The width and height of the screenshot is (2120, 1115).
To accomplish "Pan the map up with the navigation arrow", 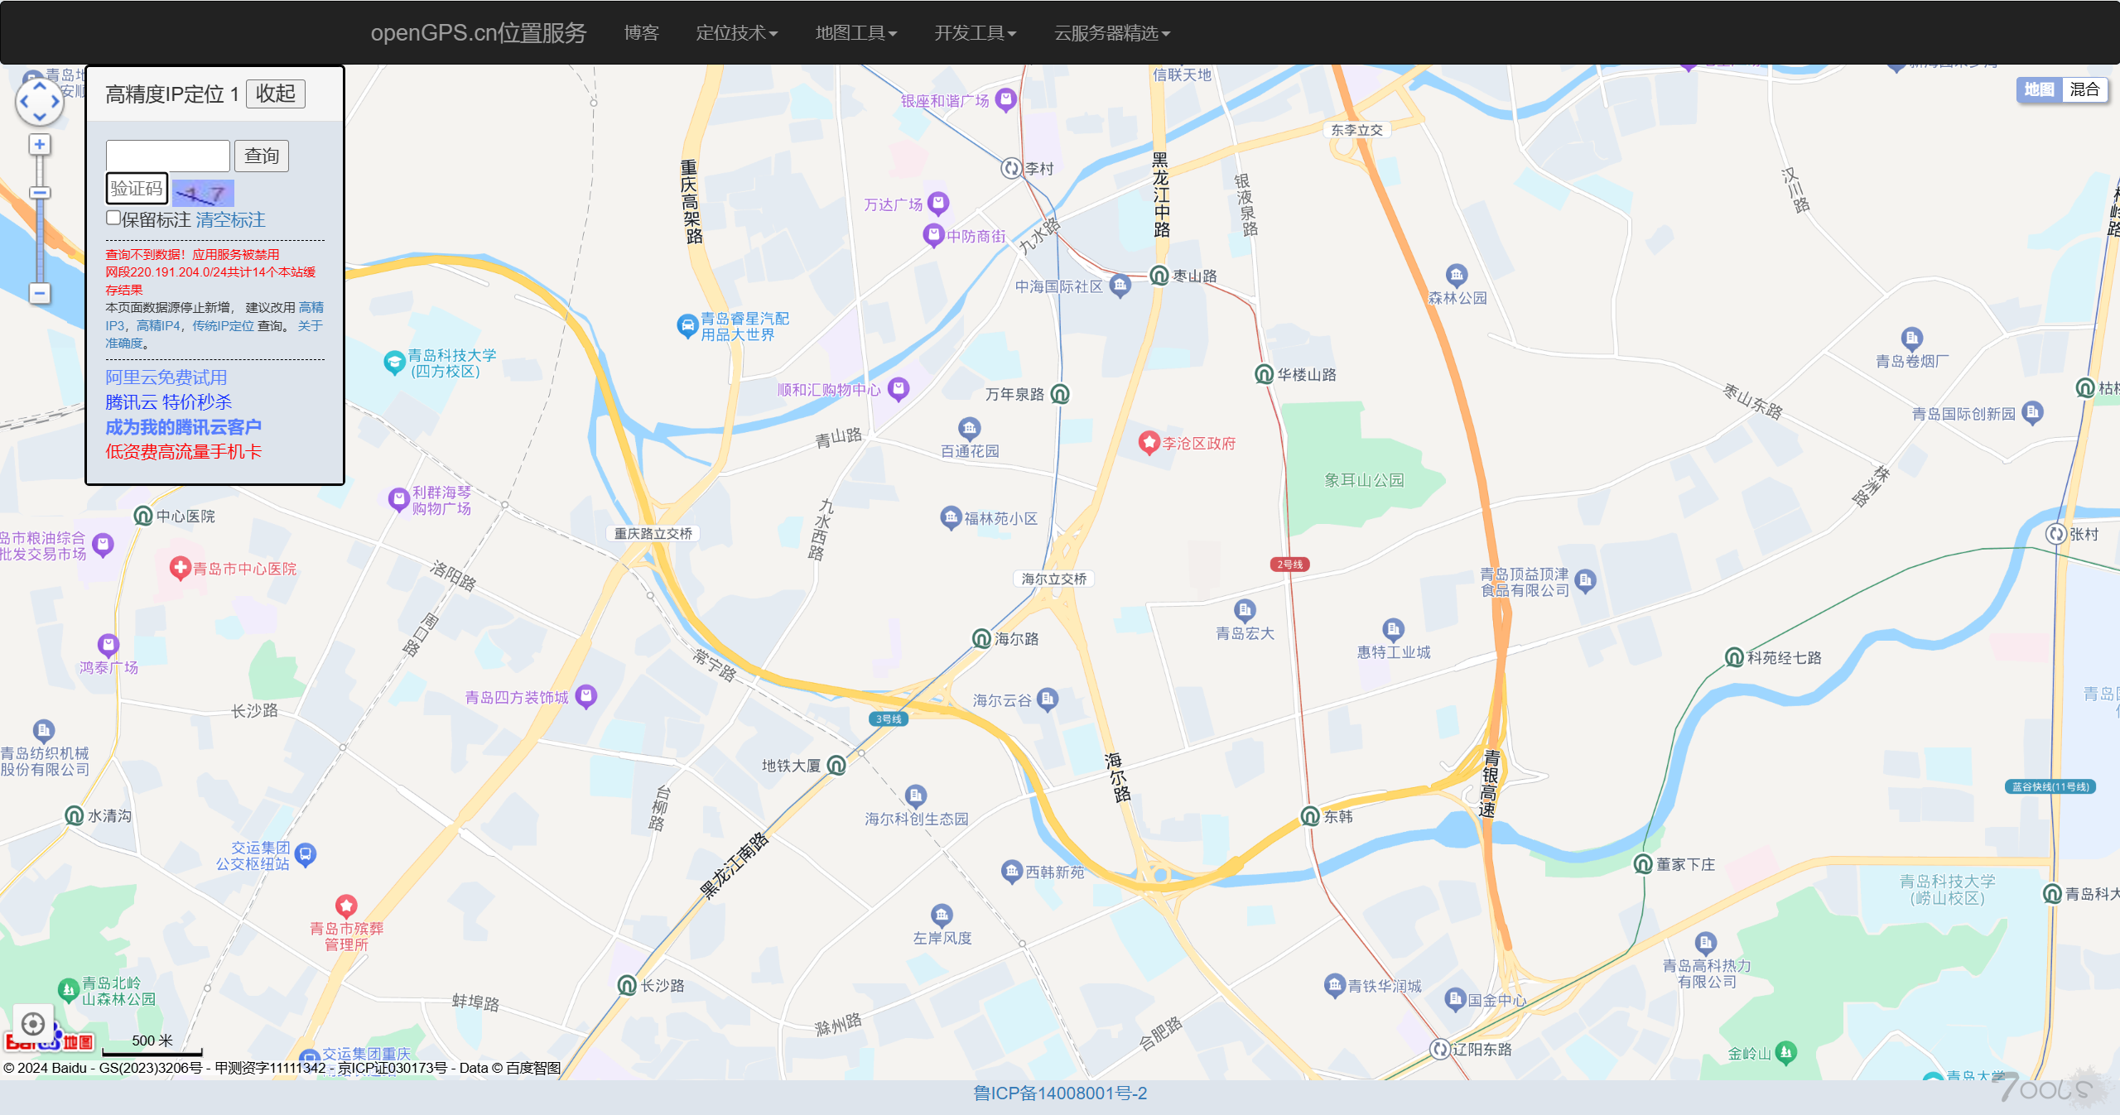I will [39, 86].
